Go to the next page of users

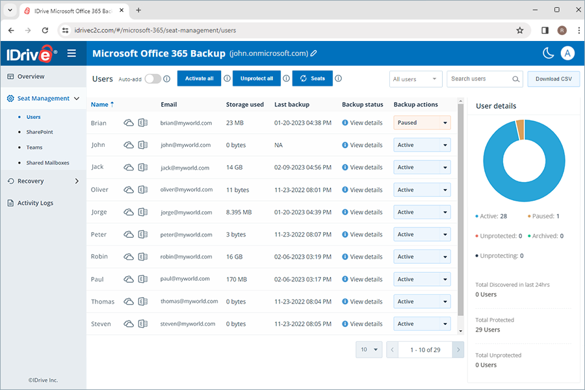point(458,350)
